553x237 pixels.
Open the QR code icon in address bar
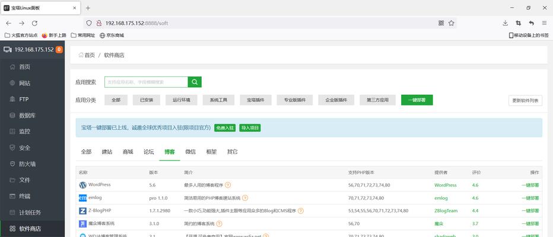[x=441, y=23]
